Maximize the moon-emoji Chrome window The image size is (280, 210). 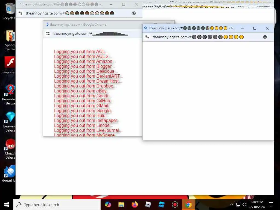[x=255, y=28]
